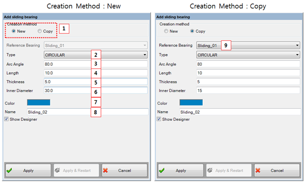Open Type CIRCULAR dropdown in left dialog
Viewport: 305px width, 183px height.
(x=96, y=55)
